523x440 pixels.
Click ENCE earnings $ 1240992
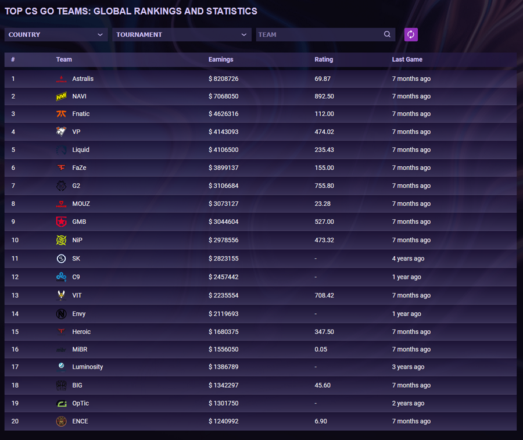(x=224, y=421)
